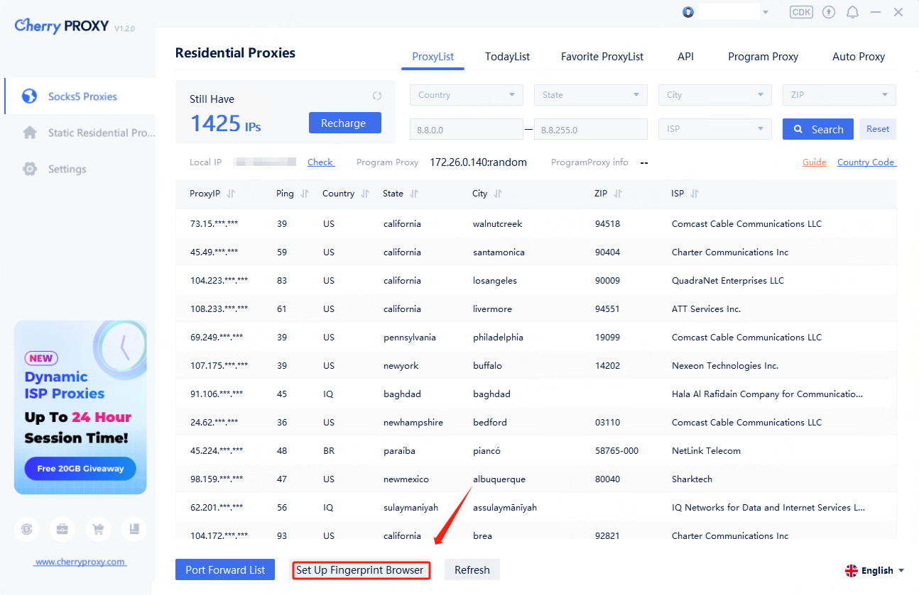Click the dollar refresh coin icon
Viewport: 919px width, 595px height.
(27, 529)
